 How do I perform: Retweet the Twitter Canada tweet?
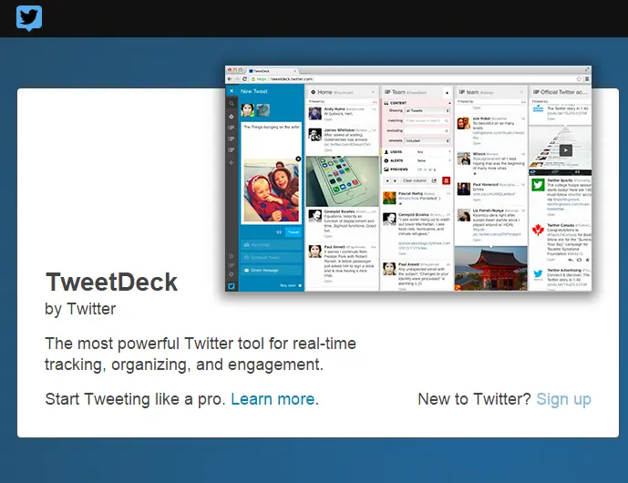pyautogui.click(x=579, y=260)
